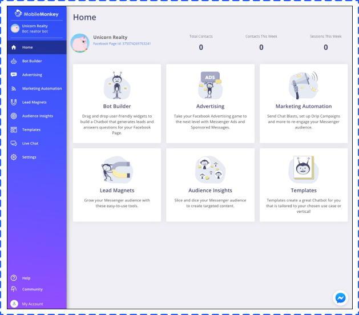
Task: Click the Total Contacts value 0
Action: coord(201,47)
